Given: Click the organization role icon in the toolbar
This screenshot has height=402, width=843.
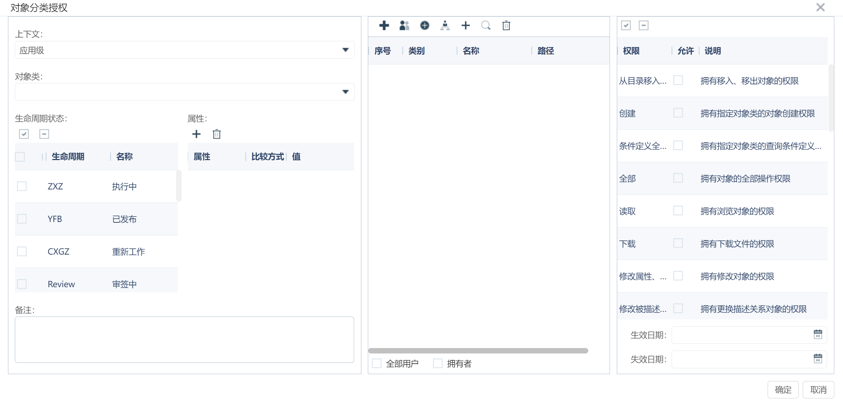Looking at the screenshot, I should coord(445,25).
